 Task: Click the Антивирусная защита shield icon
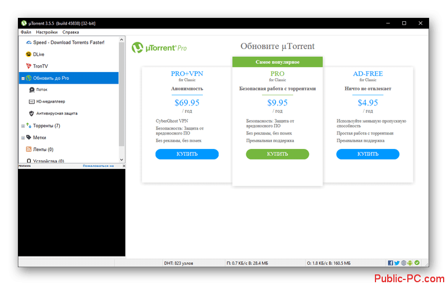(32, 113)
